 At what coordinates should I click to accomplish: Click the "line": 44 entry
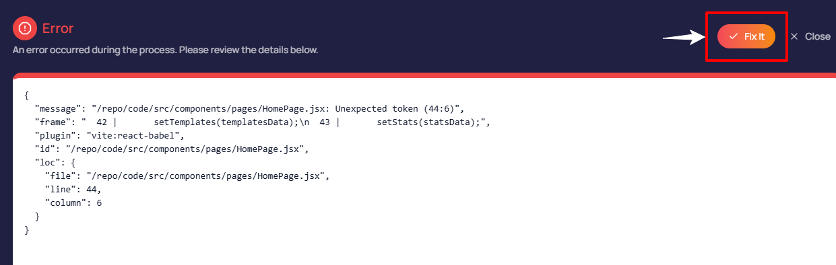pyautogui.click(x=73, y=190)
